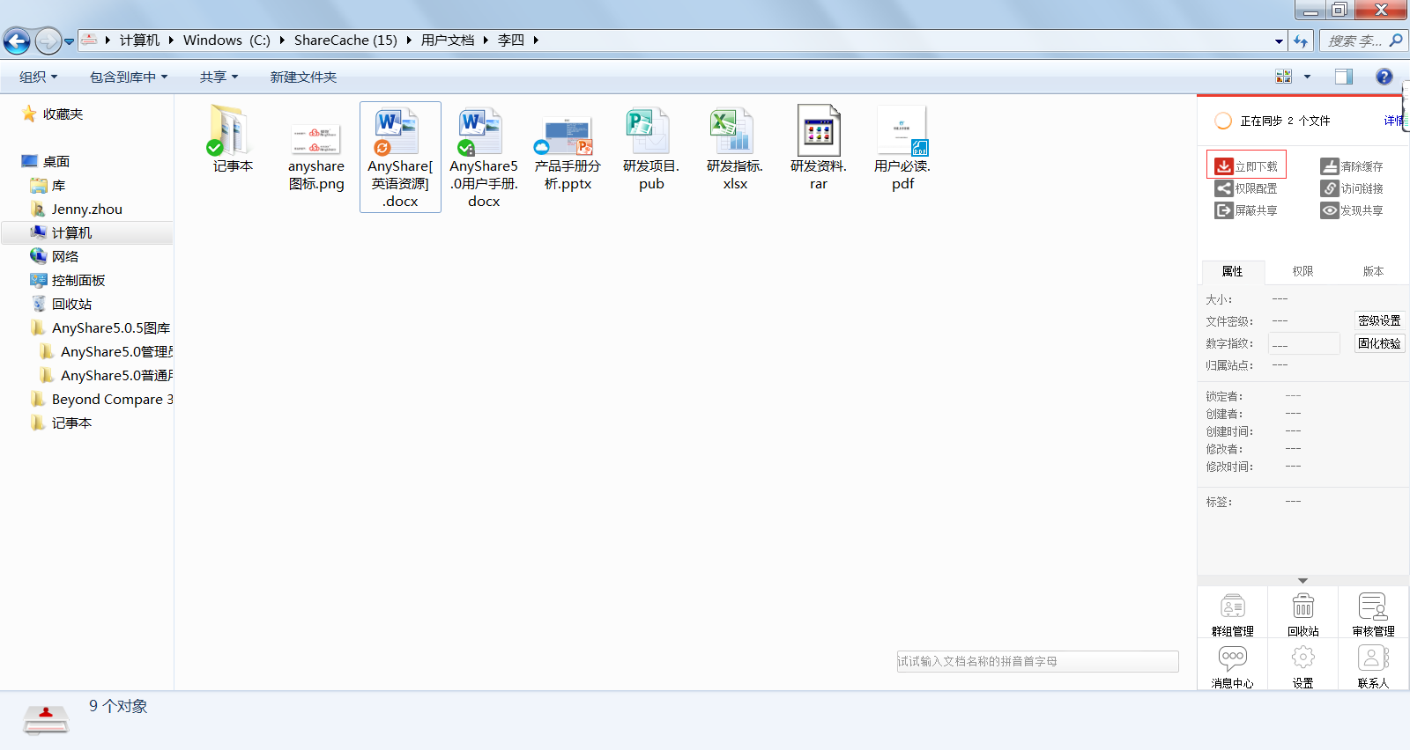Click 访问链接 access link icon

(1330, 188)
